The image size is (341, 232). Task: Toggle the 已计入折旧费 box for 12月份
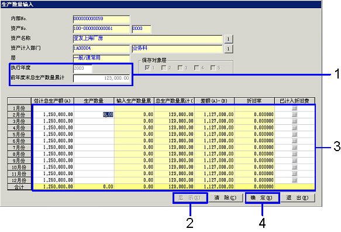(x=294, y=180)
